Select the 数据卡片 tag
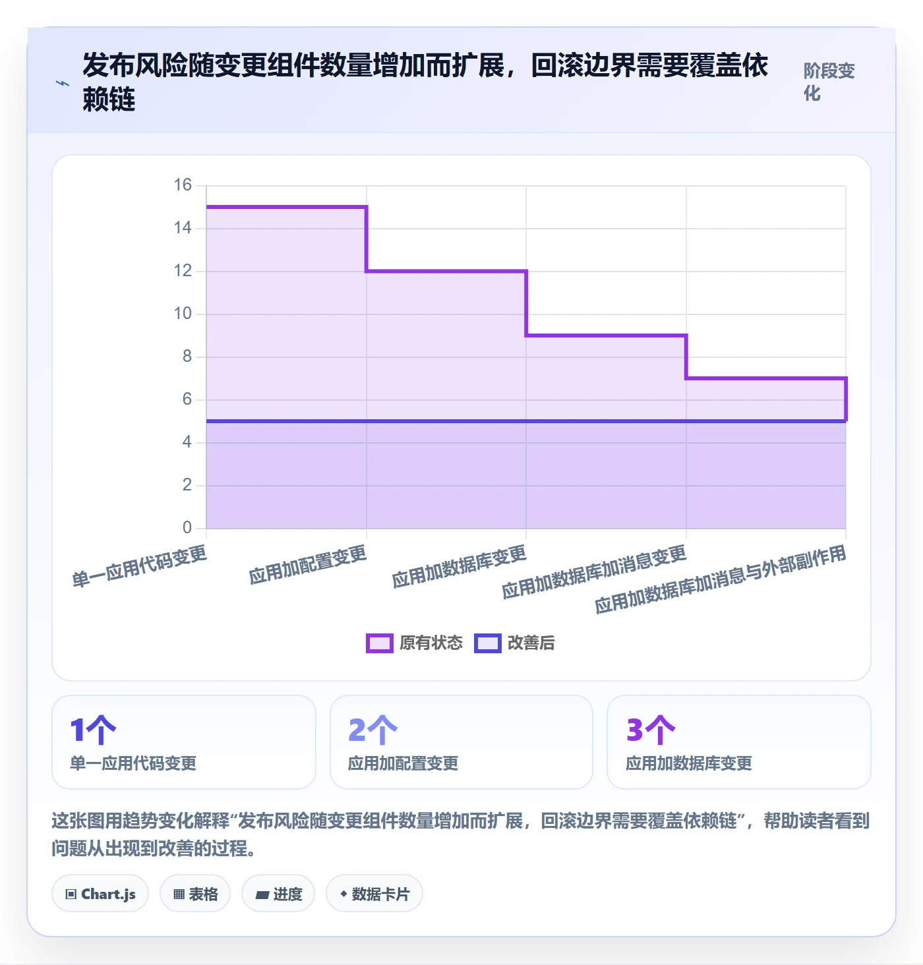The width and height of the screenshot is (923, 965). [374, 894]
